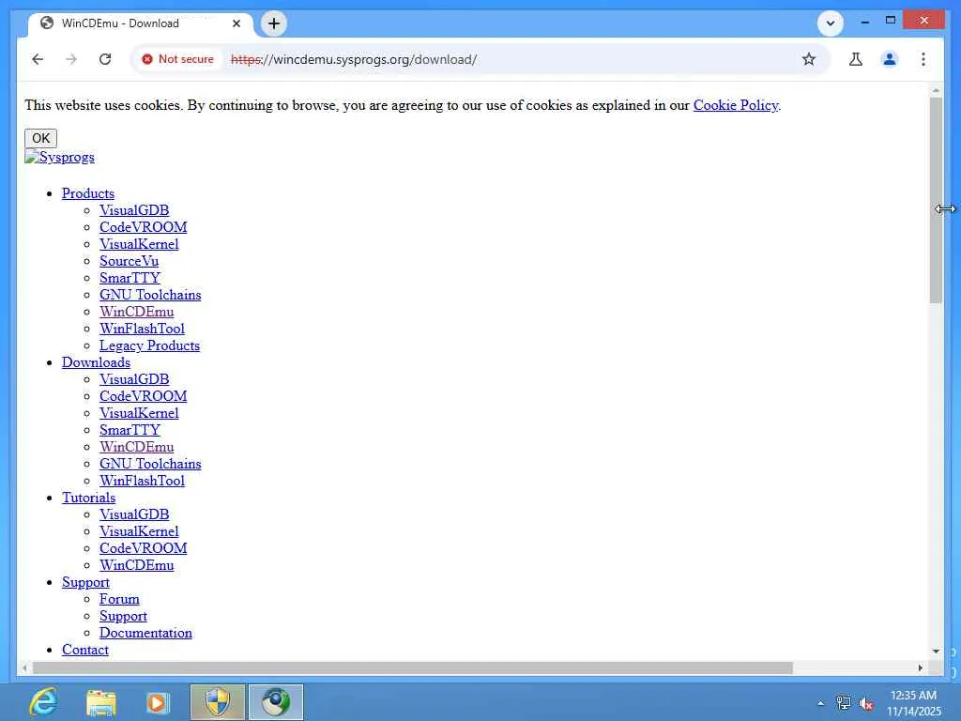Show hidden tray icons arrow
Screen dimensions: 961x721
(820, 703)
